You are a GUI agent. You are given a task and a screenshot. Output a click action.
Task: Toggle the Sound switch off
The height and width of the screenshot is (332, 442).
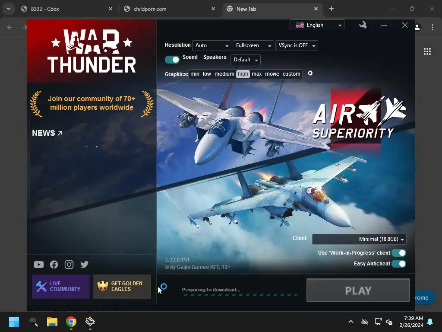click(x=172, y=60)
